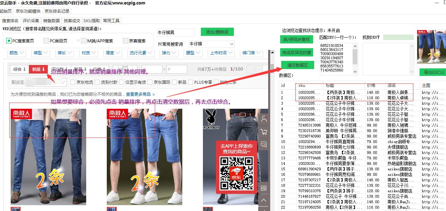Open the 常用工具 sub-tab
This screenshot has height=211, width=446.
[111, 21]
